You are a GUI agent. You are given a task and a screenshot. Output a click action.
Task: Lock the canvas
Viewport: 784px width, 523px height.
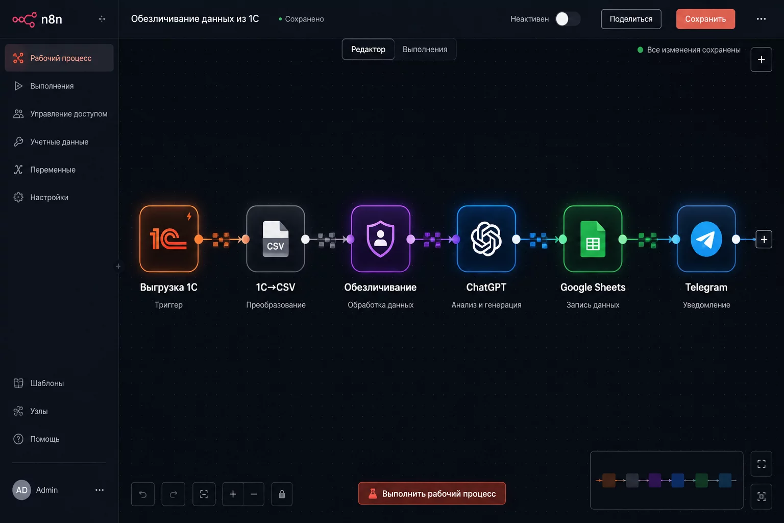pos(282,494)
